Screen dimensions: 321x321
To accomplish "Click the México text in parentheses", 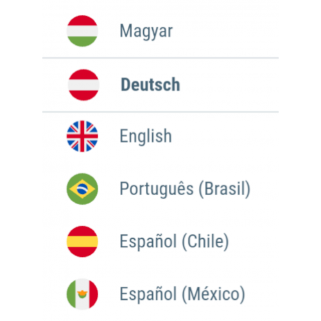I will pyautogui.click(x=213, y=294).
